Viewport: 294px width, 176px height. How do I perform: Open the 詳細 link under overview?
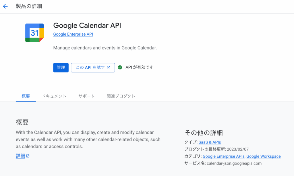tap(20, 156)
